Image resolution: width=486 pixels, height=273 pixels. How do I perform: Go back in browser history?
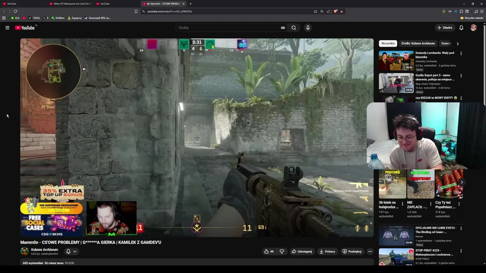point(4,11)
